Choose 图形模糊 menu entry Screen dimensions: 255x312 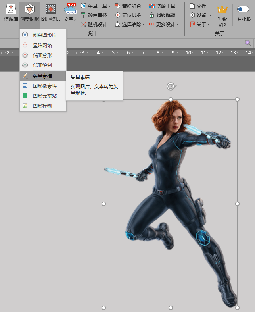43,106
